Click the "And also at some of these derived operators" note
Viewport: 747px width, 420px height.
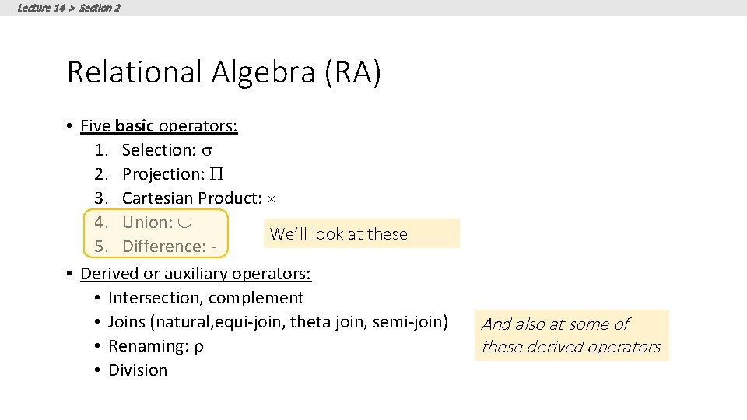pos(571,335)
